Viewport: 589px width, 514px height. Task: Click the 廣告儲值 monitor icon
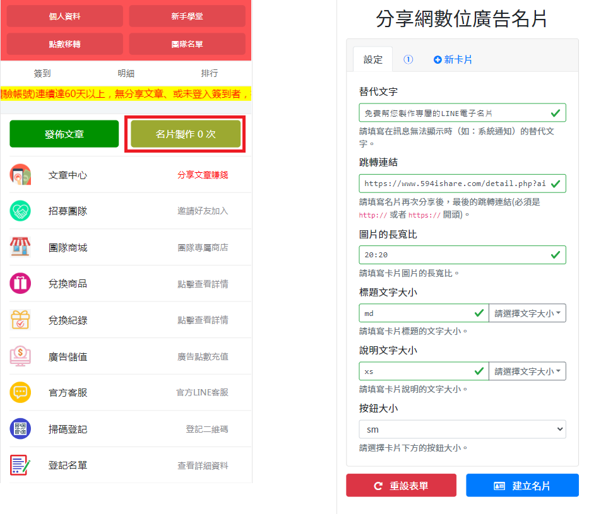click(20, 356)
